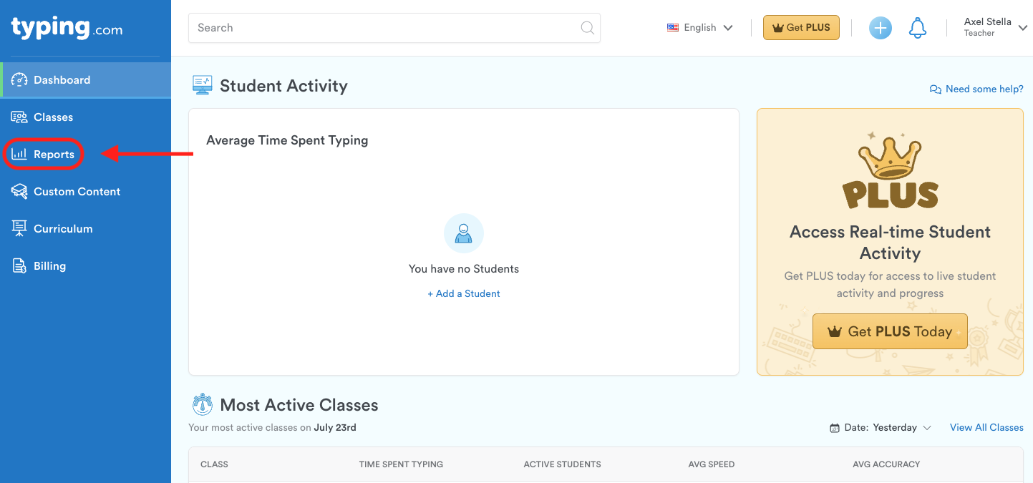Click the student avatar icon
Screen dimensions: 1033x483
464,233
